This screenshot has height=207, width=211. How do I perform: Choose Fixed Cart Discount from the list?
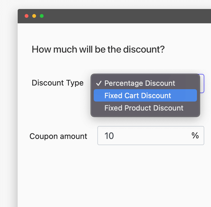(x=138, y=96)
